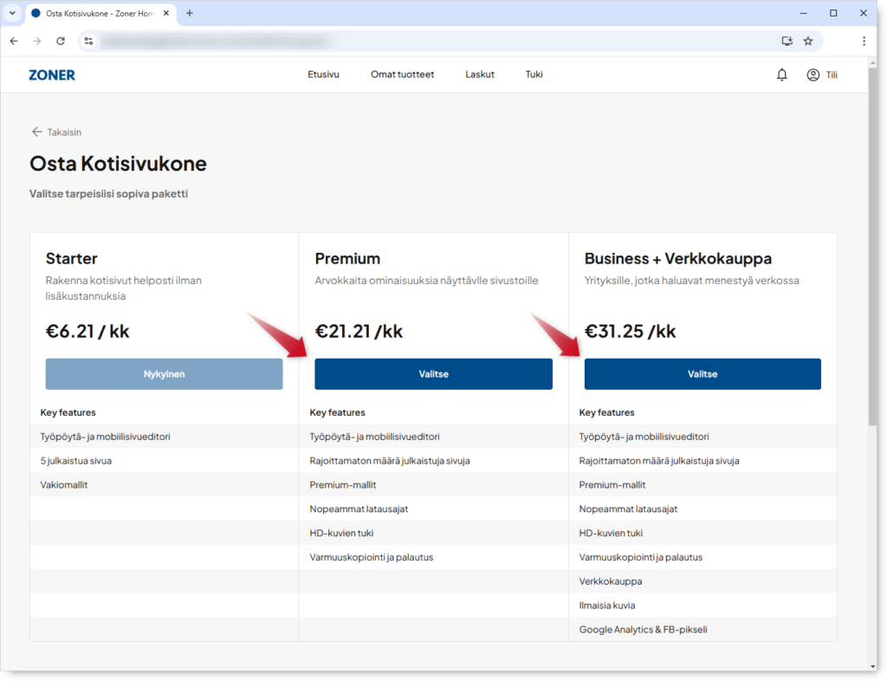Click the site information icon in address bar
This screenshot has width=887, height=681.
(x=88, y=41)
